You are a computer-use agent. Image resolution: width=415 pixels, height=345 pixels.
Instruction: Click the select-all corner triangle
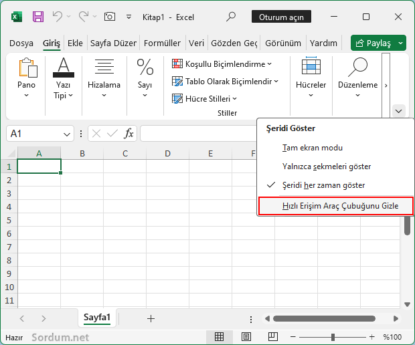(11, 153)
